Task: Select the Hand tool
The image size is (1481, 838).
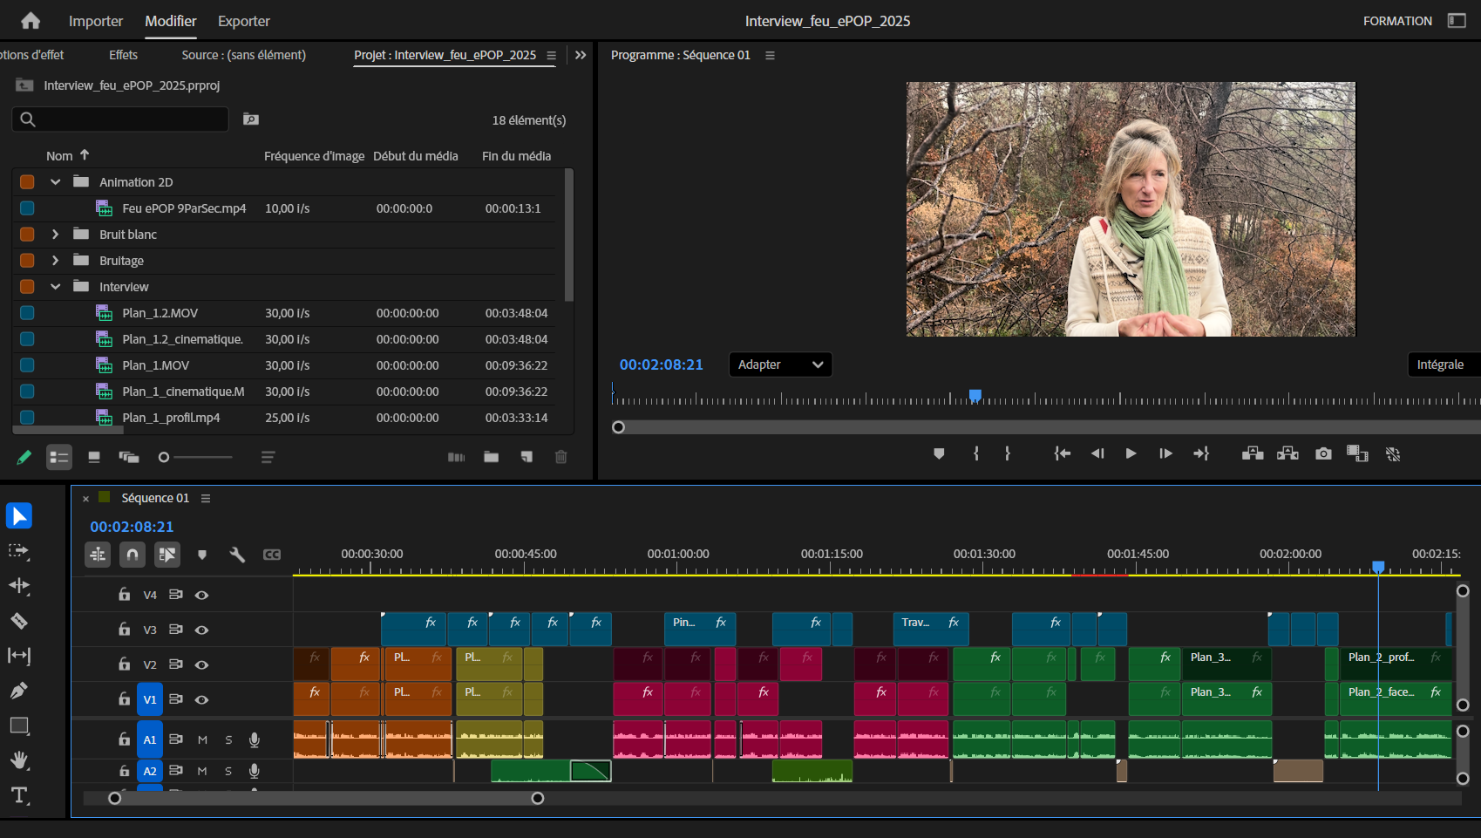Action: click(19, 760)
